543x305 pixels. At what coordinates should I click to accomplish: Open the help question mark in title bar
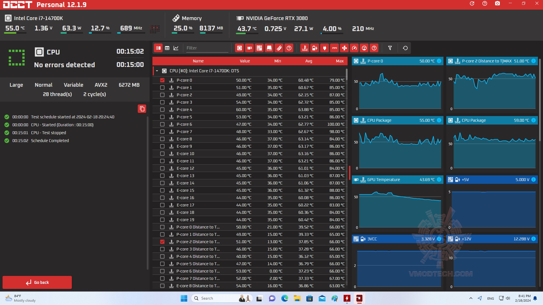485,4
